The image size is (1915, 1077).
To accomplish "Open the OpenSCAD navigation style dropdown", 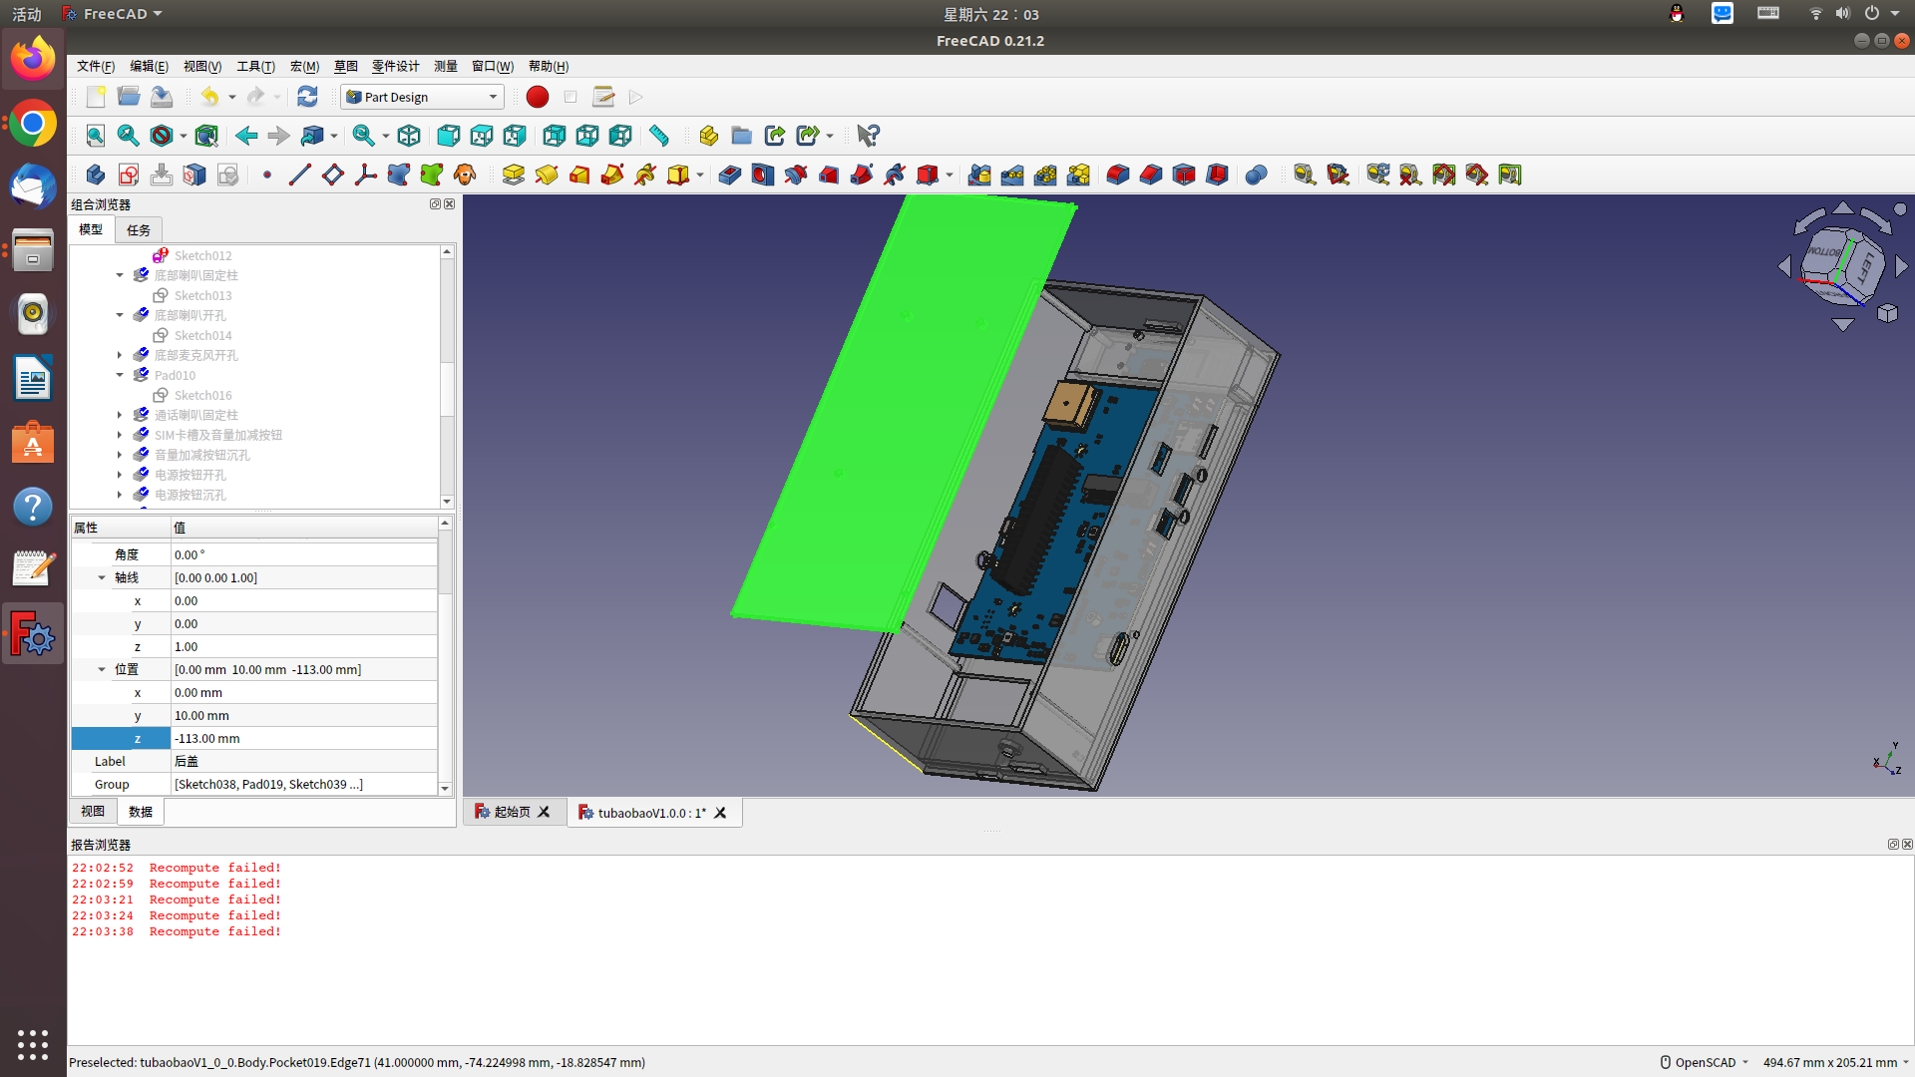I will tap(1706, 1062).
